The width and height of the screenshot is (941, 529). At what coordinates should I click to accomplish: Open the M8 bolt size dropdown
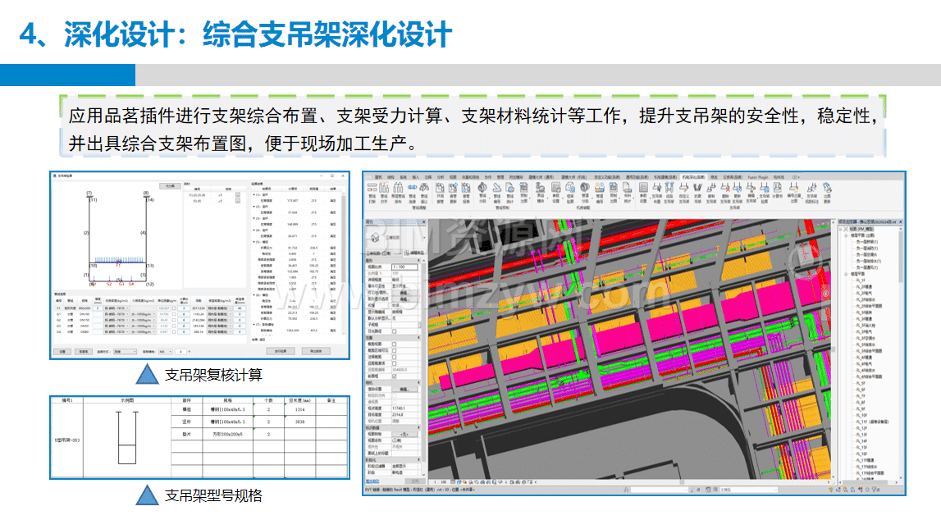click(x=167, y=351)
